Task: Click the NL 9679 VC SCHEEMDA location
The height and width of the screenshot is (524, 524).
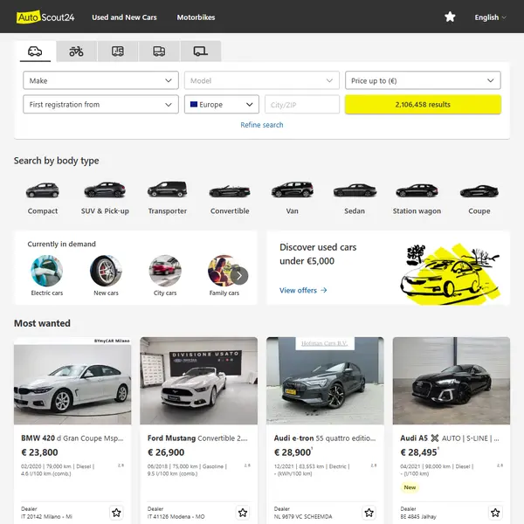Action: [303, 516]
